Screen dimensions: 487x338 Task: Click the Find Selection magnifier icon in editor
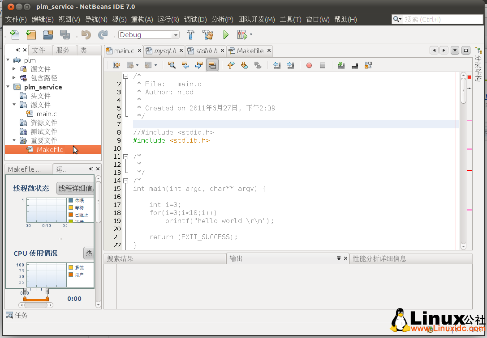172,65
